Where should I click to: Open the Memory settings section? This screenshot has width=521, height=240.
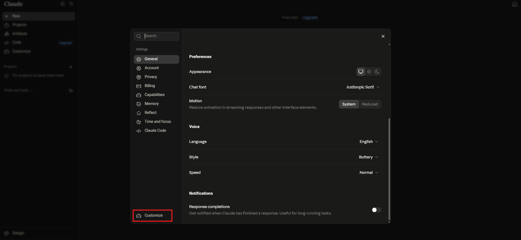[x=156, y=104]
